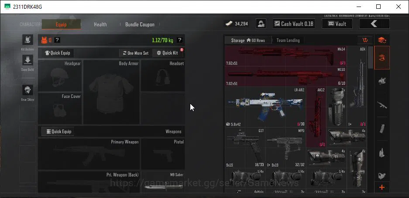The width and height of the screenshot is (409, 198).
Task: Filter storage by magazines
Action: pos(382,129)
